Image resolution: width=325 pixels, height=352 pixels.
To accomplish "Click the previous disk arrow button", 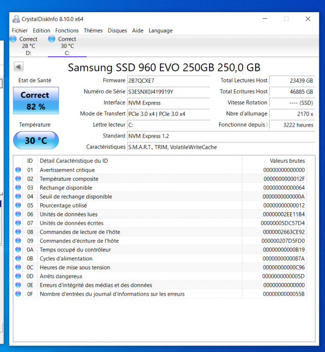I will 18,67.
